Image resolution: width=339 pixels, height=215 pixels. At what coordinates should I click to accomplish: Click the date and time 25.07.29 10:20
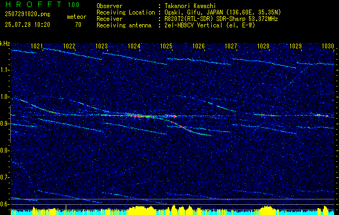pyautogui.click(x=27, y=25)
